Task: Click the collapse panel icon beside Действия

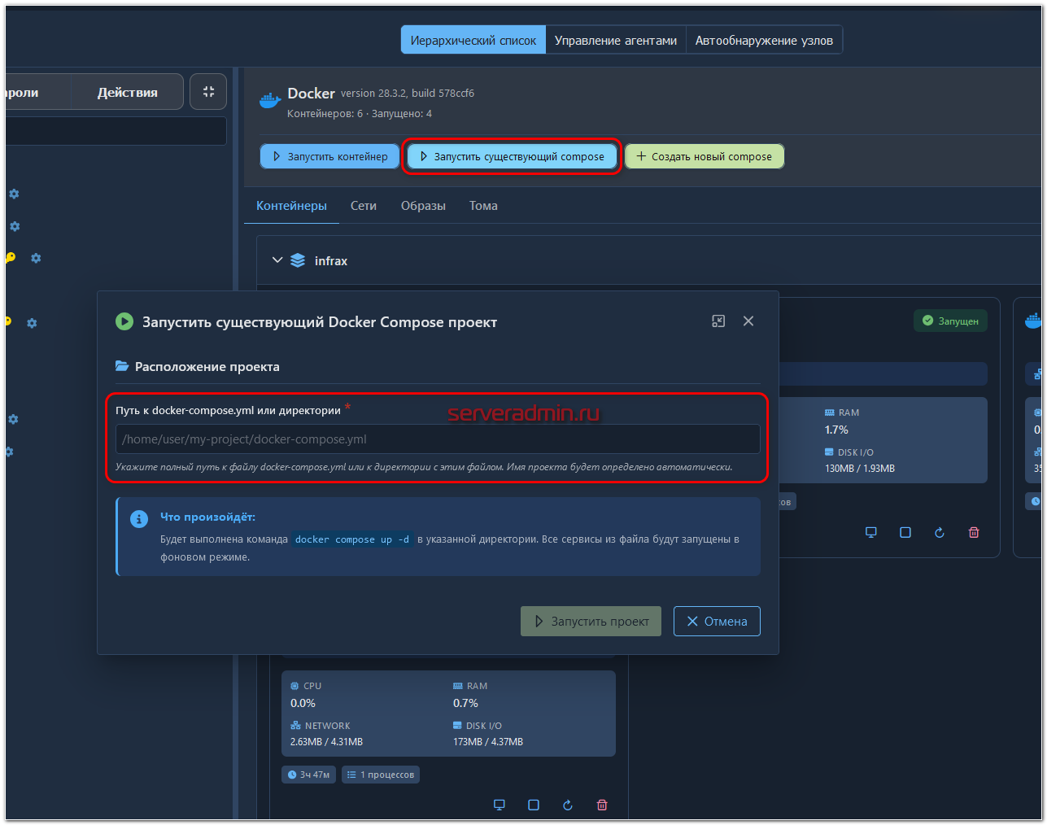Action: point(208,92)
